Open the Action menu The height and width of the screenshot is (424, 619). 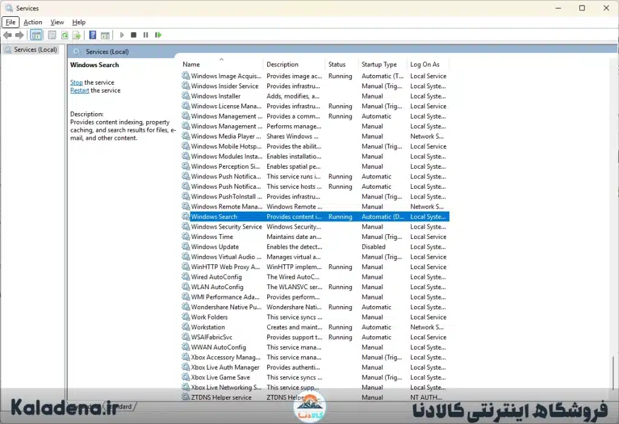tap(33, 22)
